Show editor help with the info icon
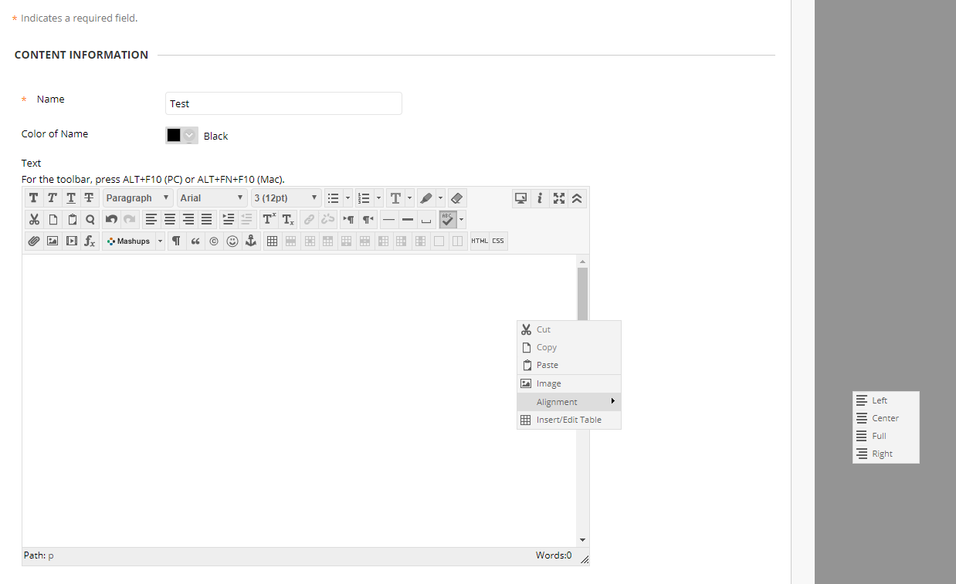The height and width of the screenshot is (584, 956). [540, 198]
